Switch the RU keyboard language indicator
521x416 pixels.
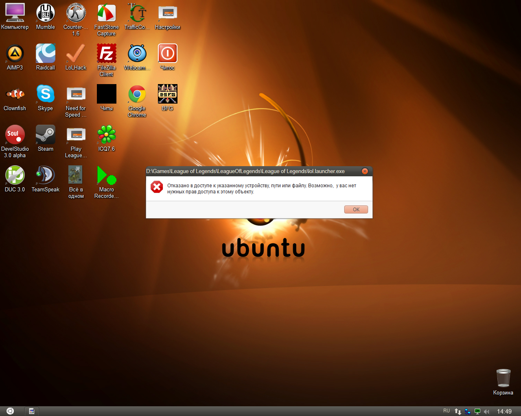[x=447, y=411]
